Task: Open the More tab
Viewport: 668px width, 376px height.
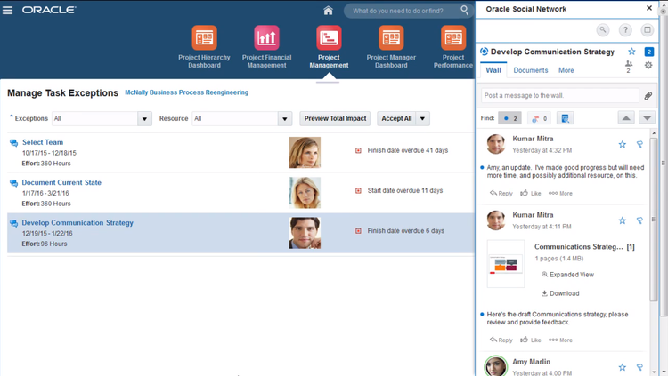Action: pyautogui.click(x=566, y=70)
